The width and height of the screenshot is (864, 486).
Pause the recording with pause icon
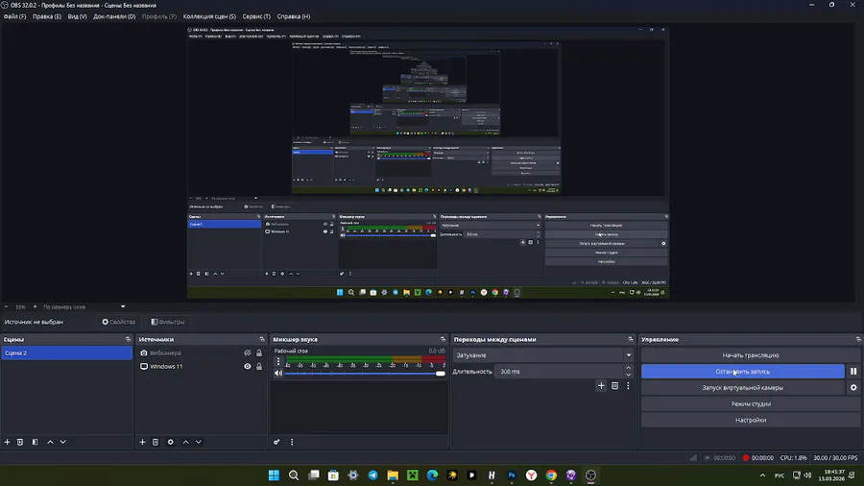point(853,372)
